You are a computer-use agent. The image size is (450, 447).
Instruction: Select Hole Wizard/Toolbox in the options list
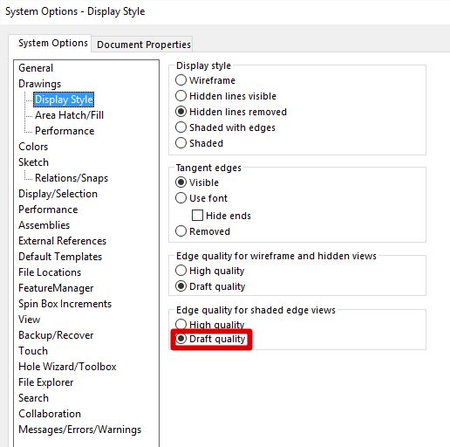(67, 367)
